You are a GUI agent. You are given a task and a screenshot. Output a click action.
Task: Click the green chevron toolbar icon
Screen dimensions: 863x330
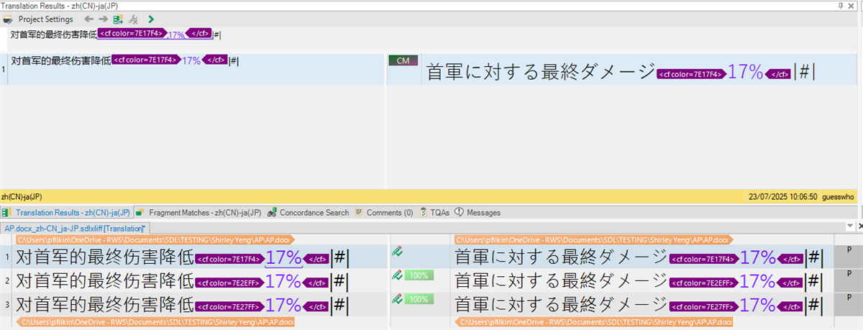click(150, 19)
